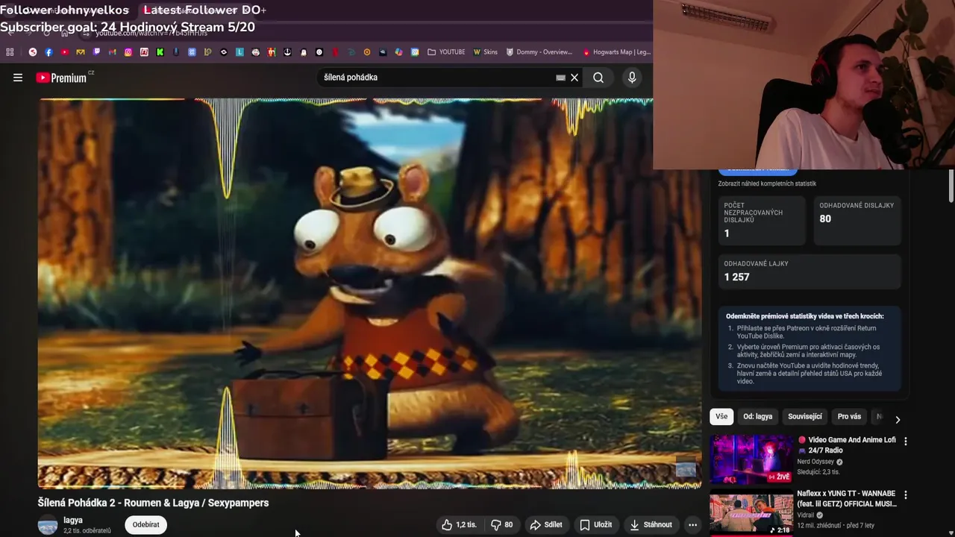This screenshot has height=537, width=955.
Task: Open the lagya channel name link
Action: point(73,520)
